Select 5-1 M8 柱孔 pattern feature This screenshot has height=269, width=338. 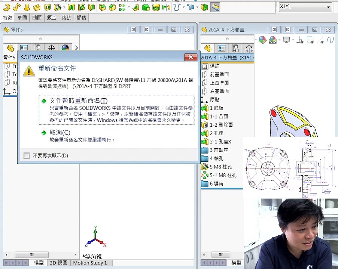click(219, 175)
